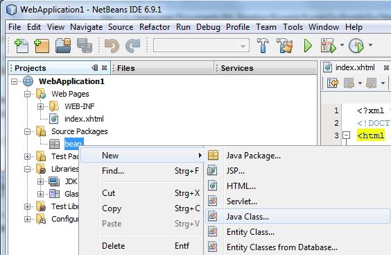Open the Run menu
This screenshot has width=391, height=255.
(x=183, y=27)
